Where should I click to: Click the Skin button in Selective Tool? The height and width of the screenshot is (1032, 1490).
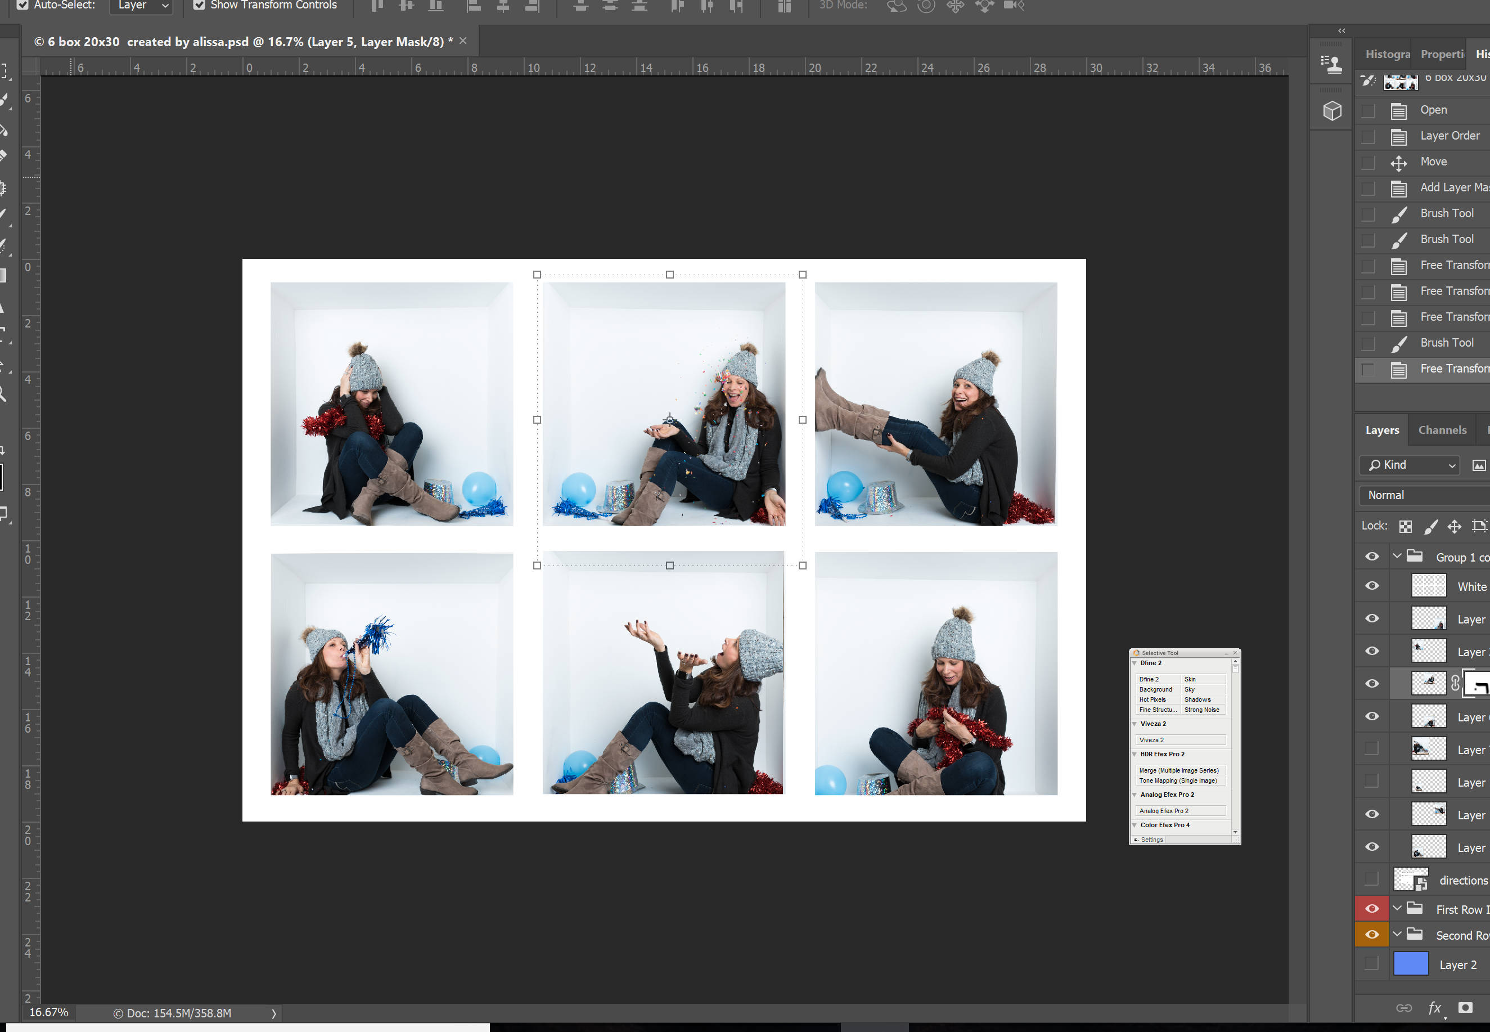tap(1203, 679)
